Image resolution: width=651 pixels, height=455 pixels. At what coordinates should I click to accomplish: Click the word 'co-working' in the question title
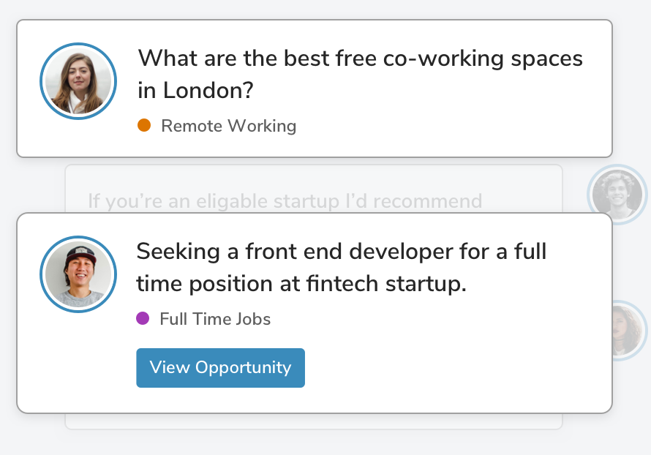point(443,58)
